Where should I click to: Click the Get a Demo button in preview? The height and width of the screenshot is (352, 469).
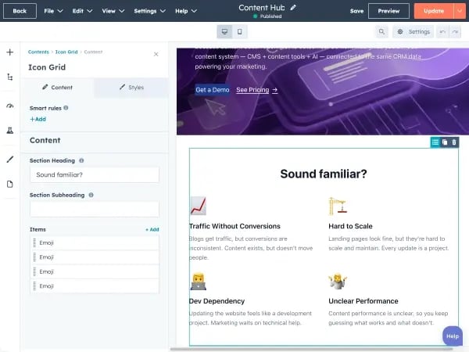[x=213, y=90]
